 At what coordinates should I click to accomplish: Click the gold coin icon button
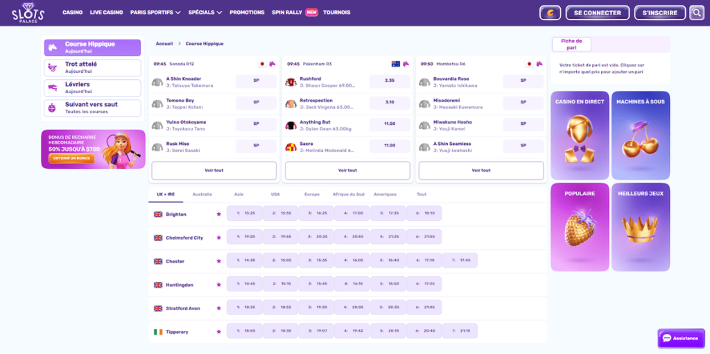[x=550, y=12]
